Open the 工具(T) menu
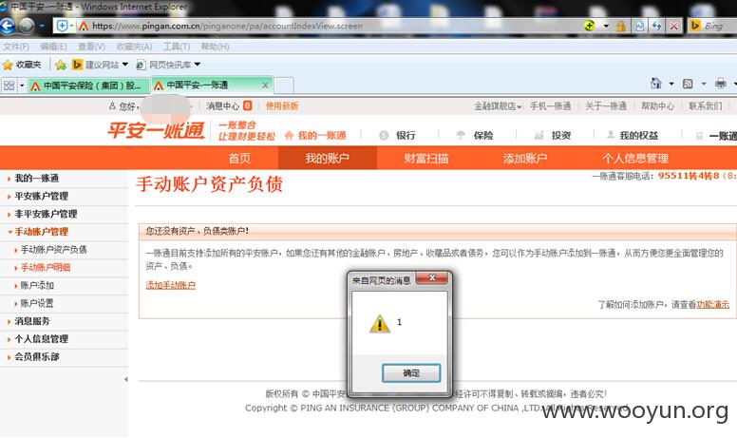 click(x=177, y=47)
